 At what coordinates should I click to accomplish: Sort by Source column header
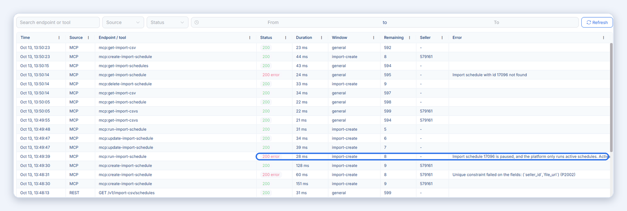pyautogui.click(x=76, y=38)
